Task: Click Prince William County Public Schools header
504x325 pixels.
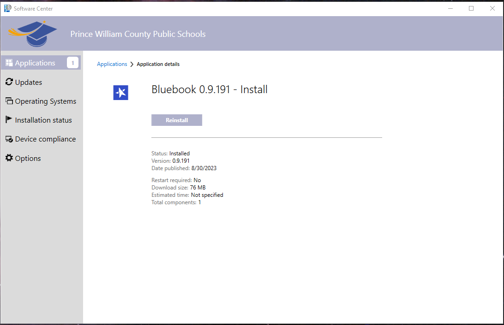Action: click(138, 34)
